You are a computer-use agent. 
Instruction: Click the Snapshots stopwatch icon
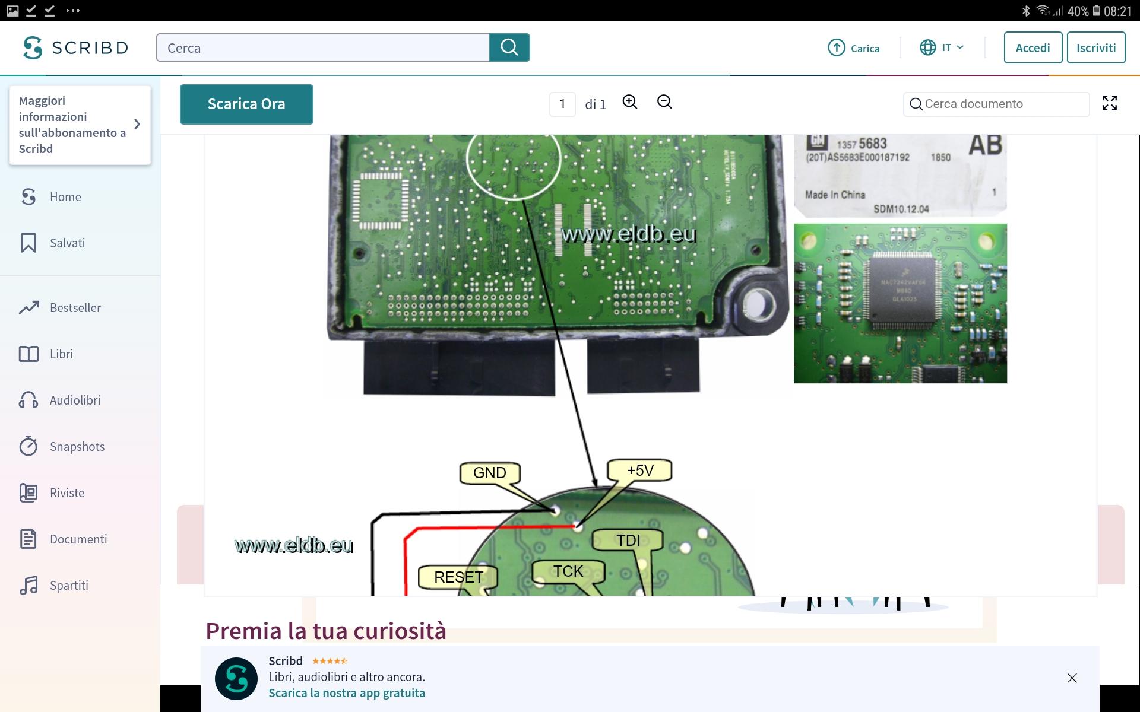point(28,446)
